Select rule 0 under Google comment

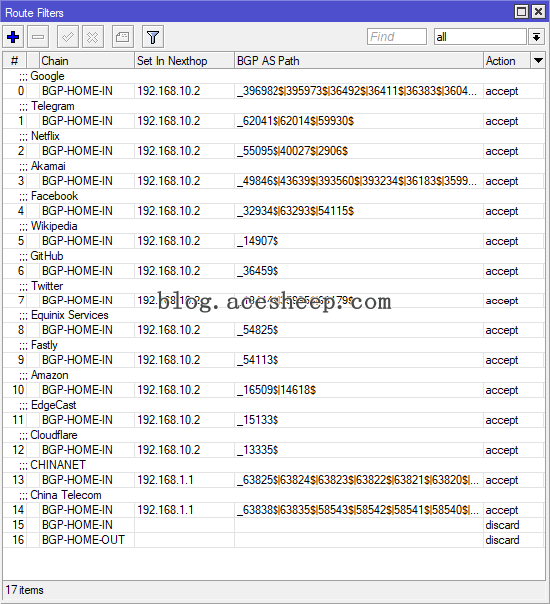click(x=274, y=91)
